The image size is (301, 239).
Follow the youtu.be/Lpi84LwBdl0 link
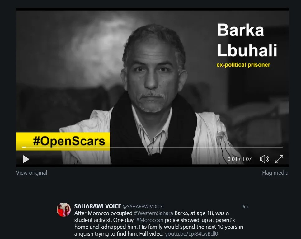[191, 234]
